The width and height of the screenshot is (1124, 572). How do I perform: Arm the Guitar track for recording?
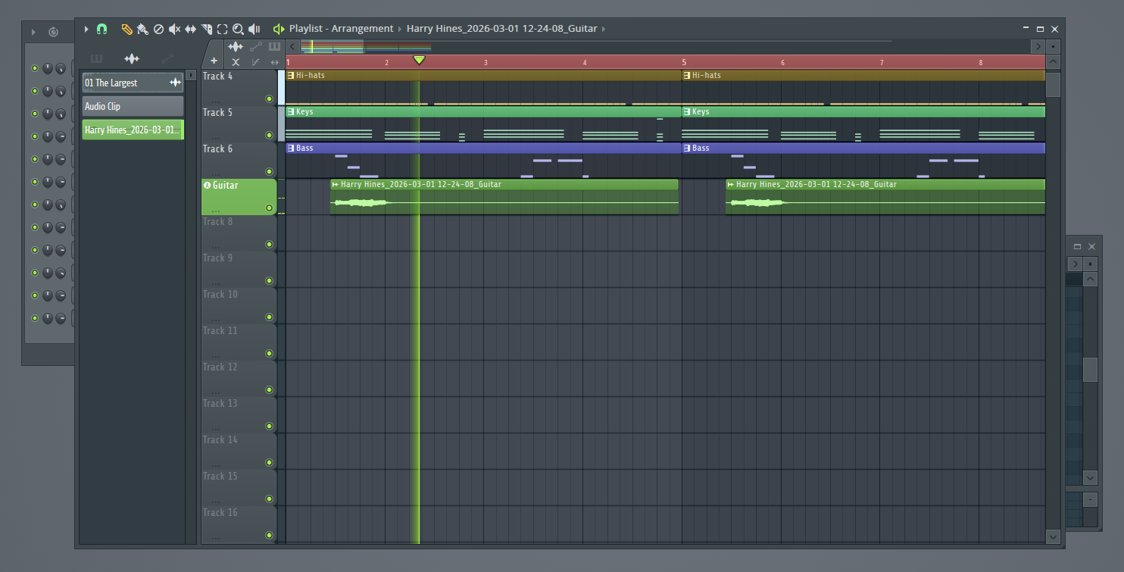[x=269, y=209]
